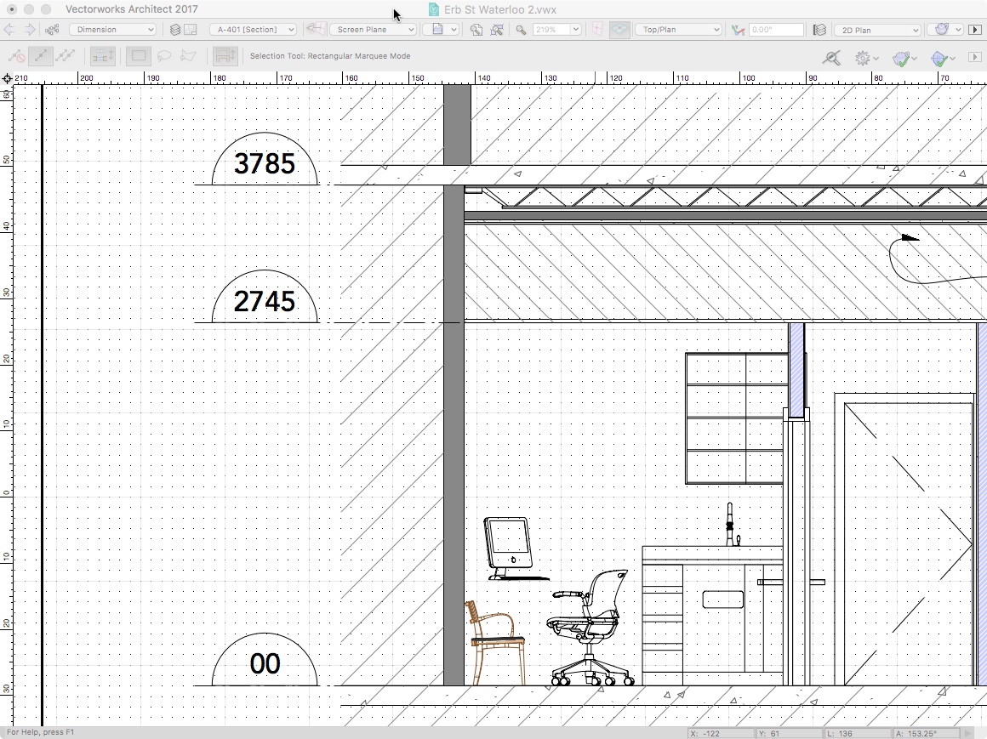Open the A-401 [Section] dropdown
Viewport: 987px width, 739px height.
pyautogui.click(x=253, y=29)
